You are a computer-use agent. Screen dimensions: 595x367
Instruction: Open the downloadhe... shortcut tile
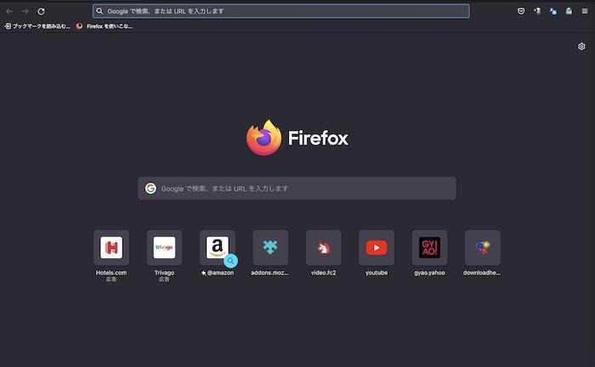click(483, 247)
